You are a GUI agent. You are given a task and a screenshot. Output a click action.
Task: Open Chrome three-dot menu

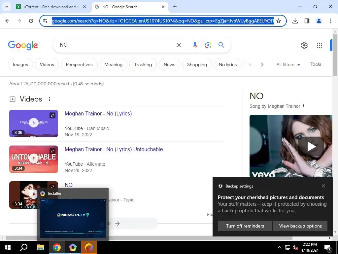click(x=331, y=21)
